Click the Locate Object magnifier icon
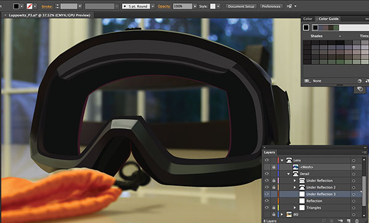 pyautogui.click(x=325, y=221)
